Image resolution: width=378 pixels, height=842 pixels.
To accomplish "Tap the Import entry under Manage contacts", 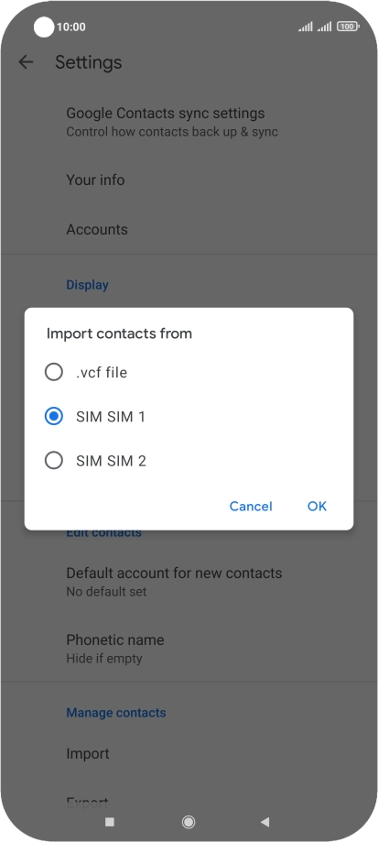I will 189,754.
